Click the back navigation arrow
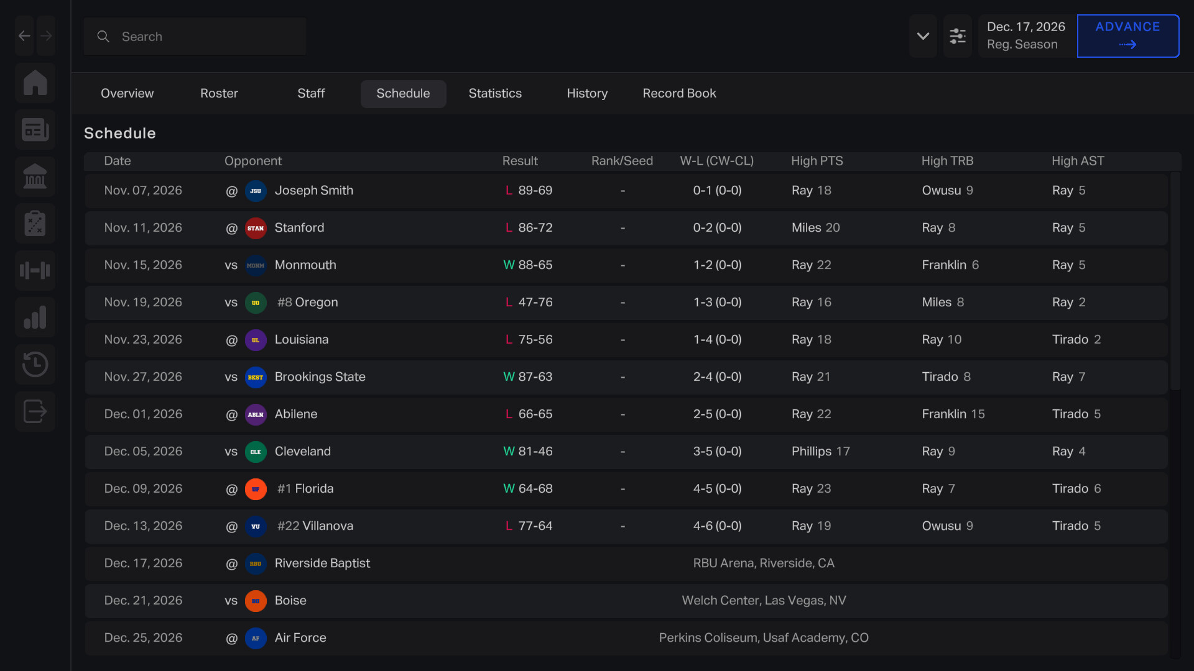This screenshot has height=671, width=1194. point(24,36)
